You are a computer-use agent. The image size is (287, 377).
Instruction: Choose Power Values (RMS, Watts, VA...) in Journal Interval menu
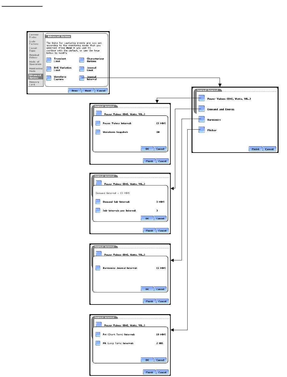(202, 98)
